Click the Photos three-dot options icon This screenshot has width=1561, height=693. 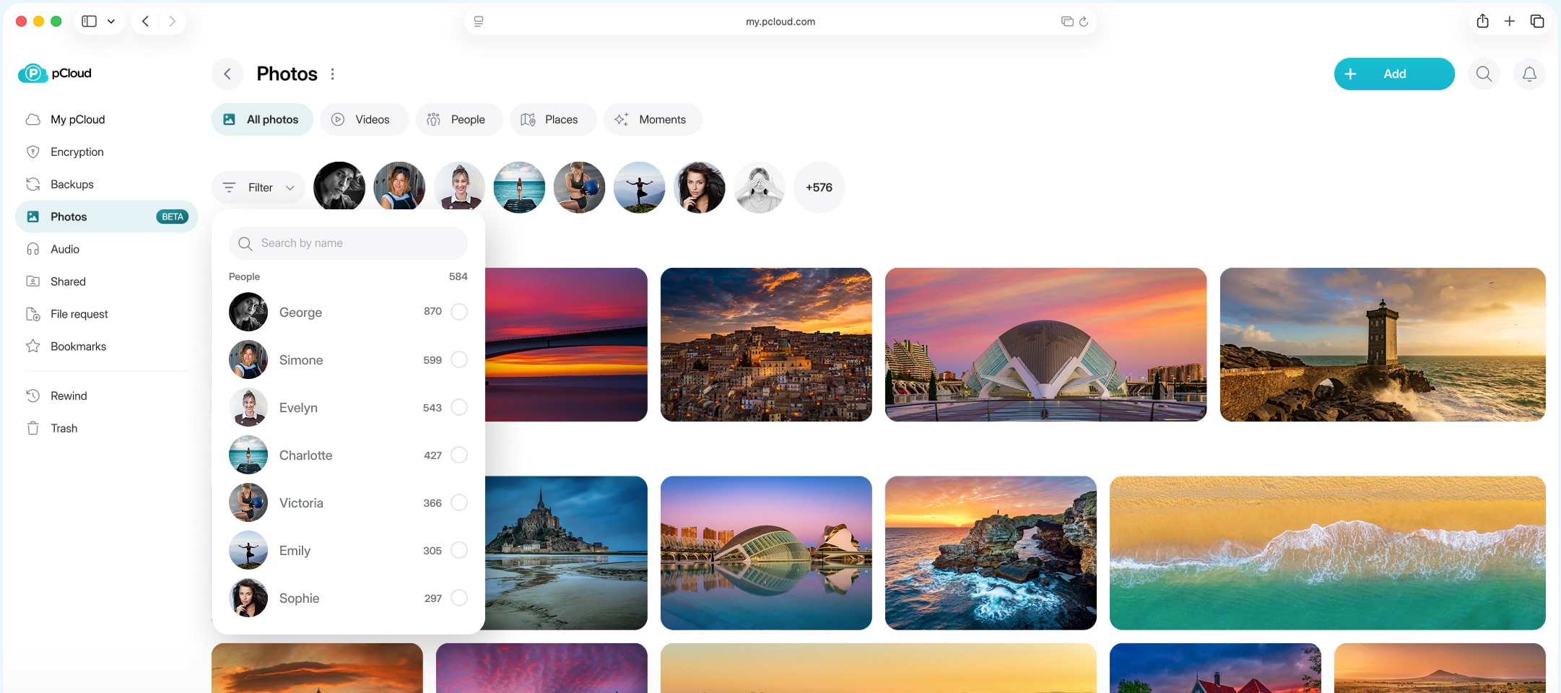coord(332,74)
